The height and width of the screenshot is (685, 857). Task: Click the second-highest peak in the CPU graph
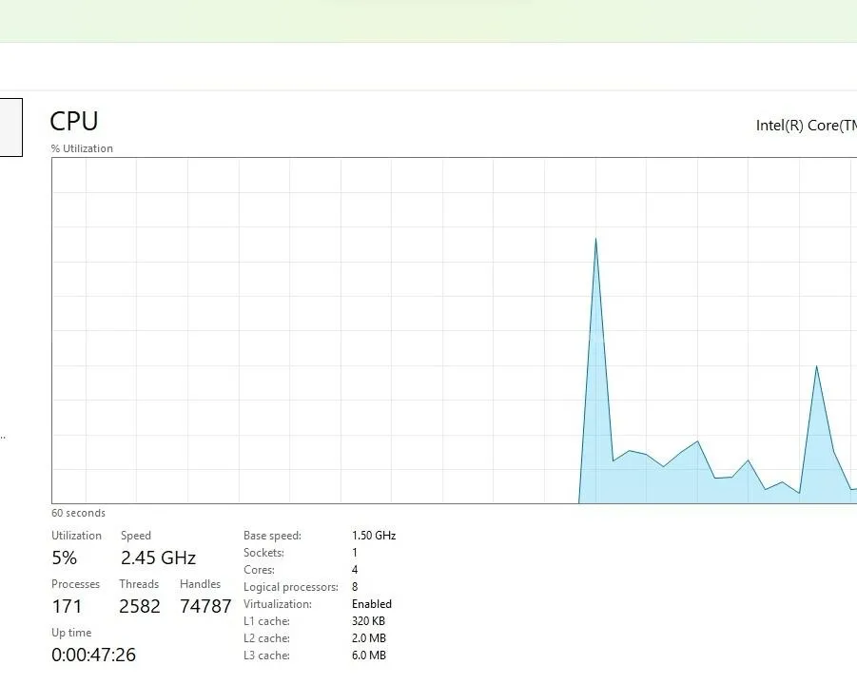(x=816, y=369)
